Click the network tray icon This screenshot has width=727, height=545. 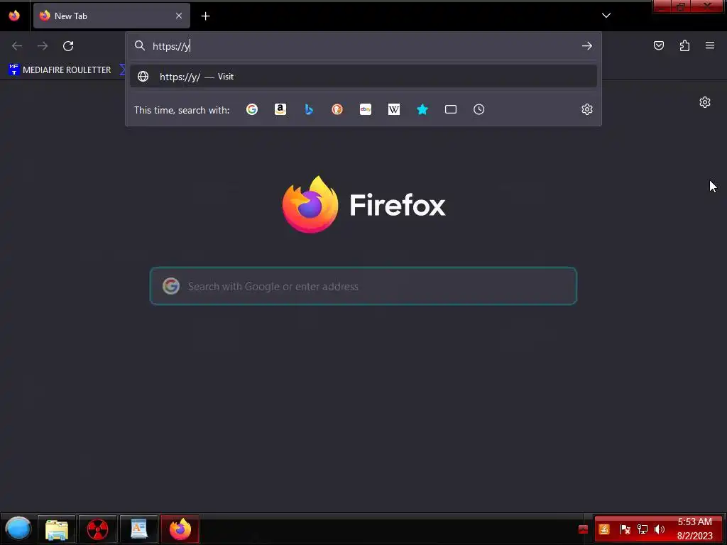[x=642, y=529]
